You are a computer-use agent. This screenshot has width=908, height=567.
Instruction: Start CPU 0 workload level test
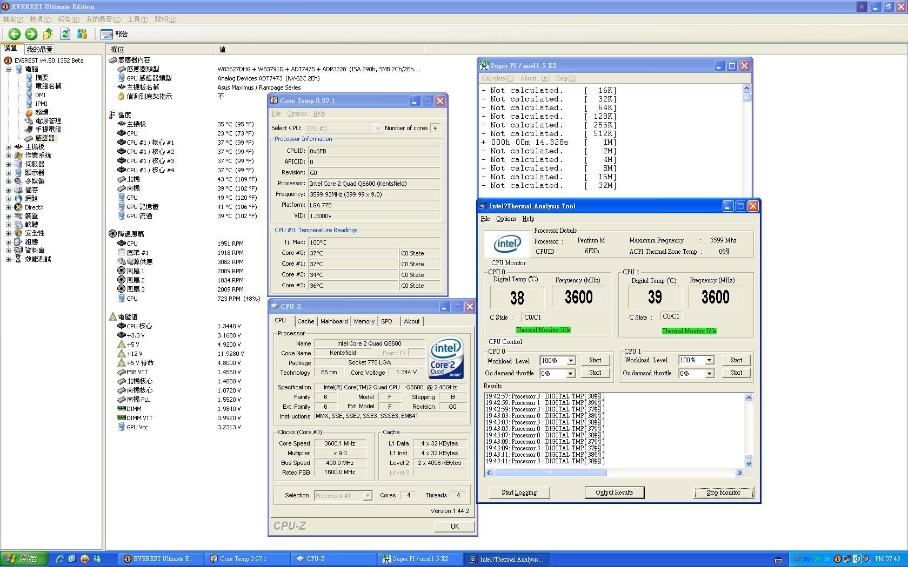595,360
